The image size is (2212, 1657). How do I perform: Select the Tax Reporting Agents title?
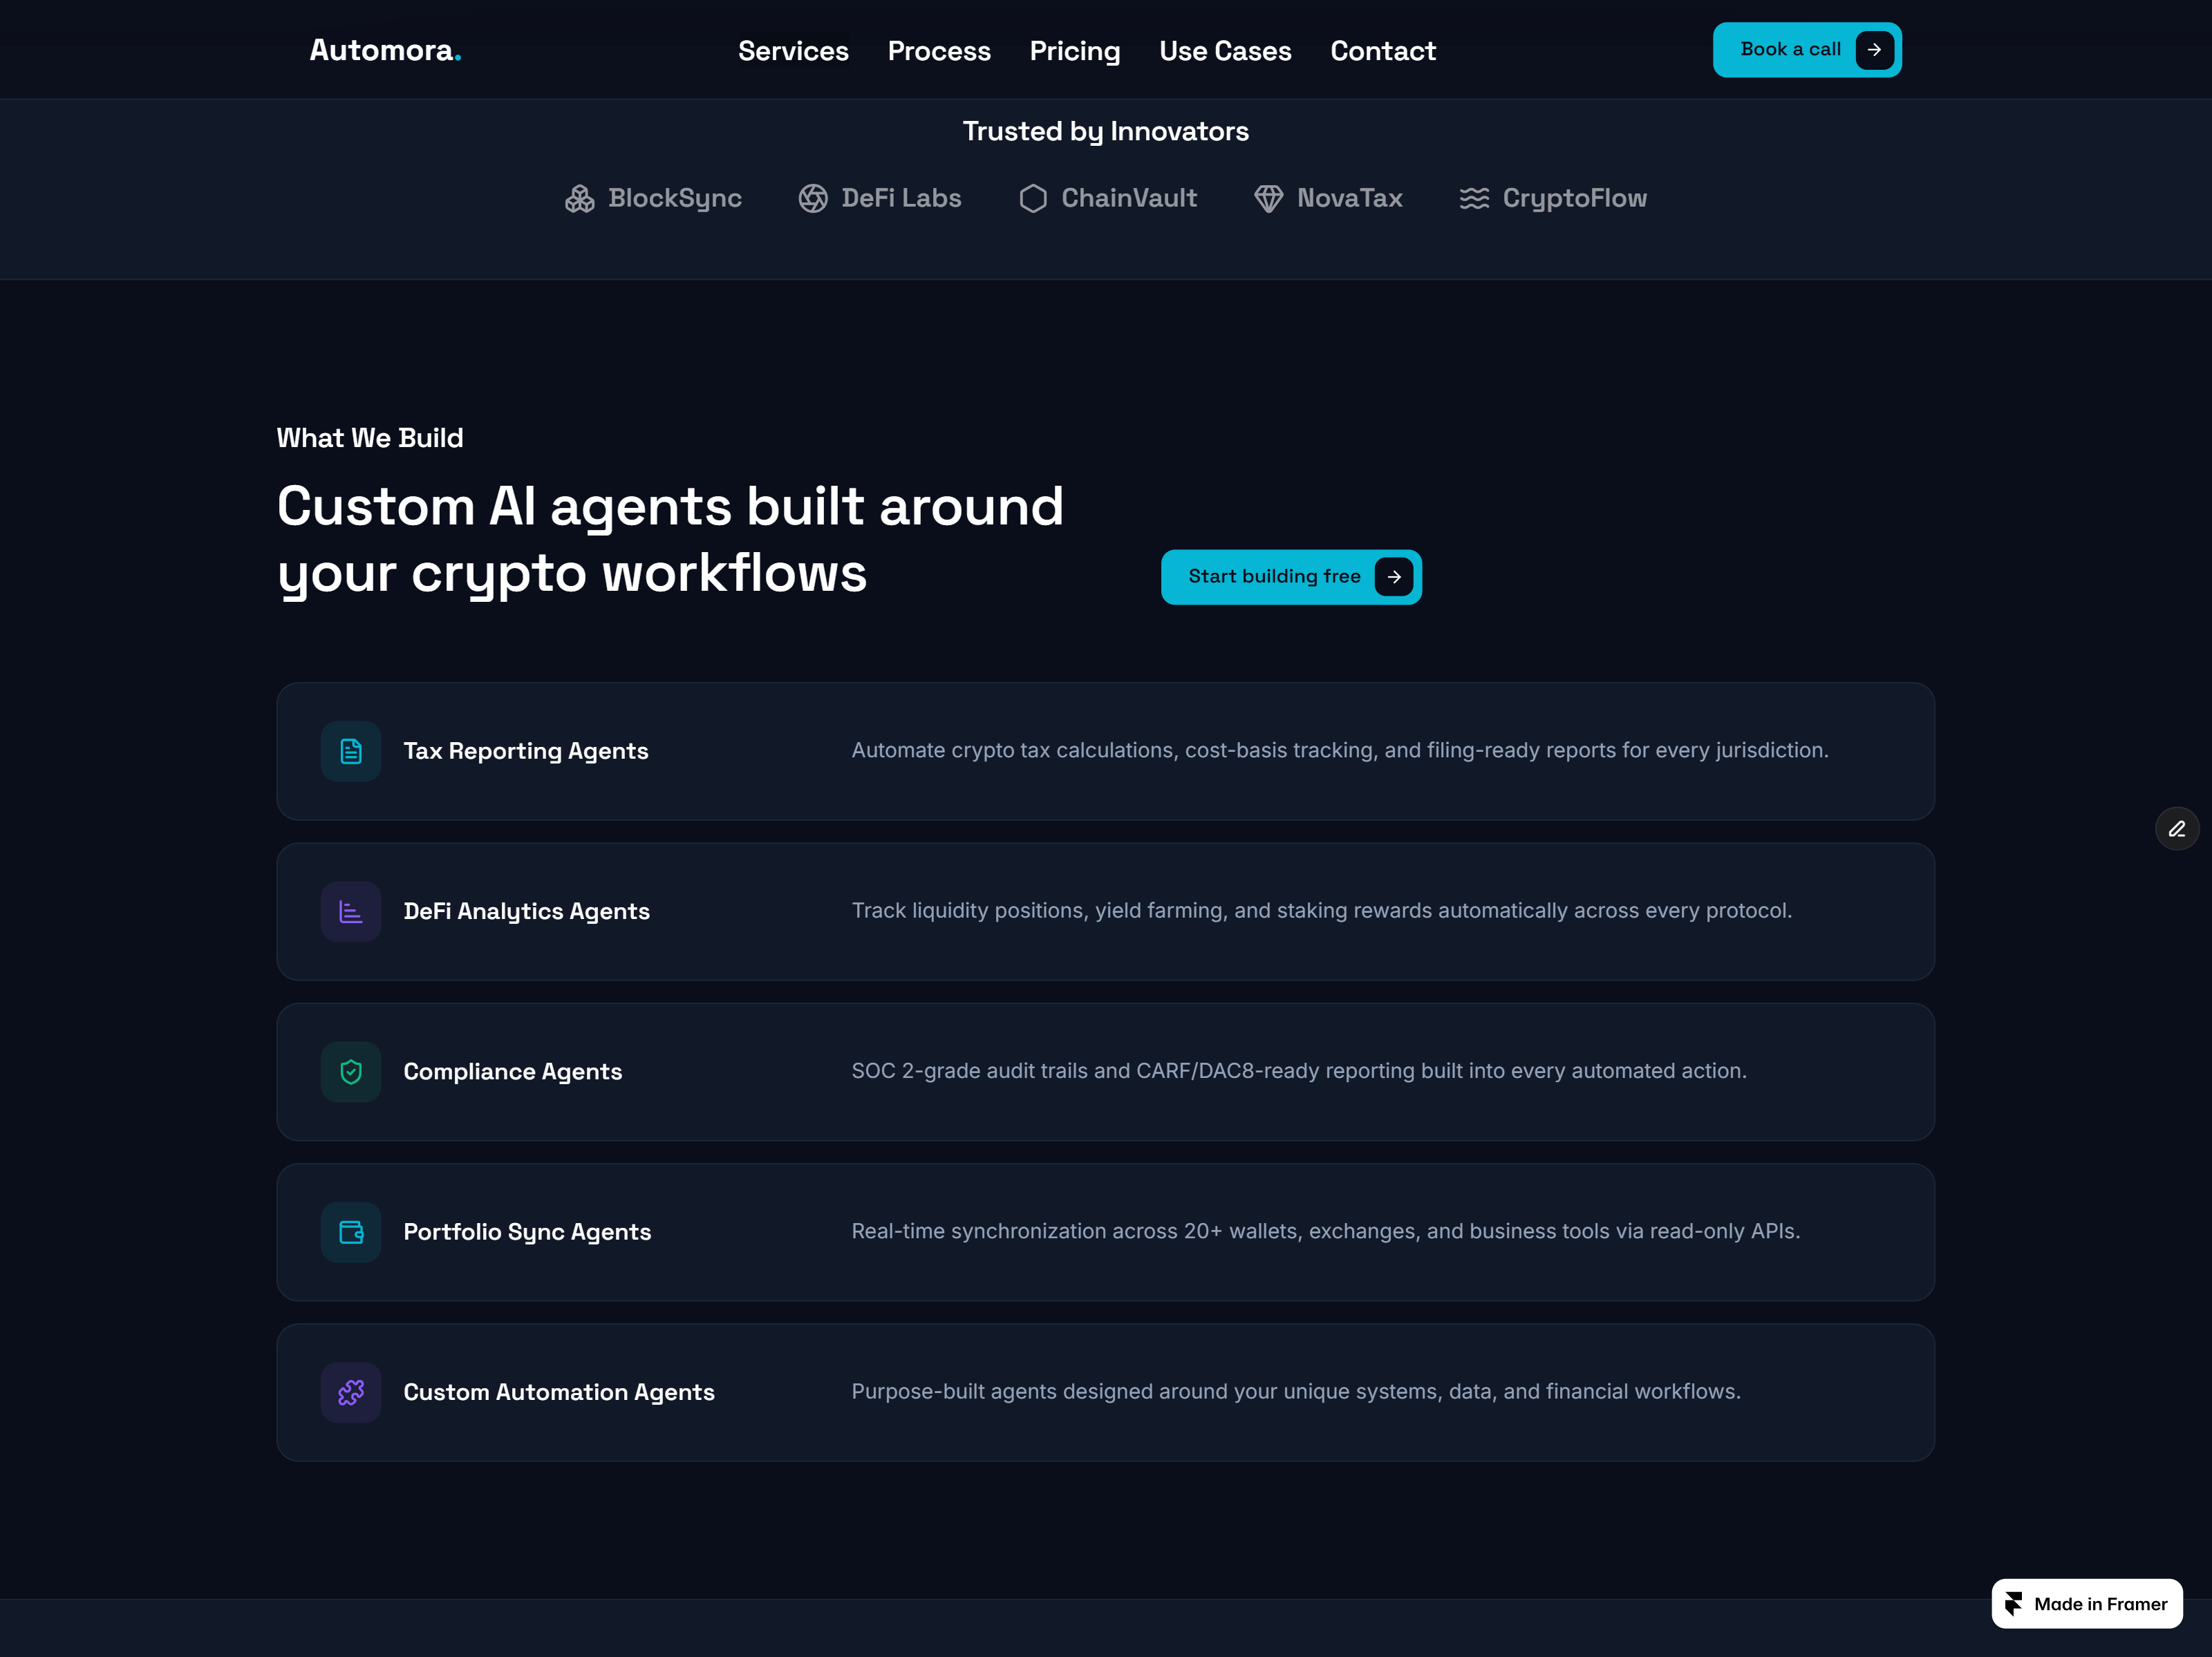[x=526, y=752]
